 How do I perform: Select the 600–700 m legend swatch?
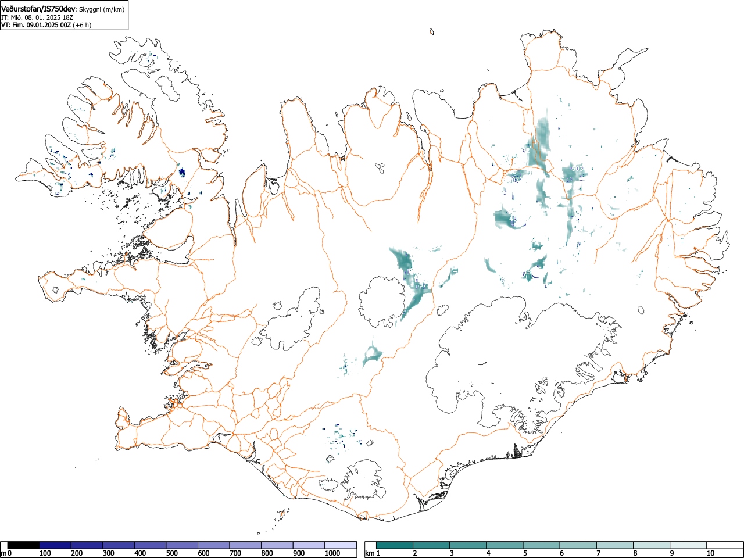tap(214, 545)
